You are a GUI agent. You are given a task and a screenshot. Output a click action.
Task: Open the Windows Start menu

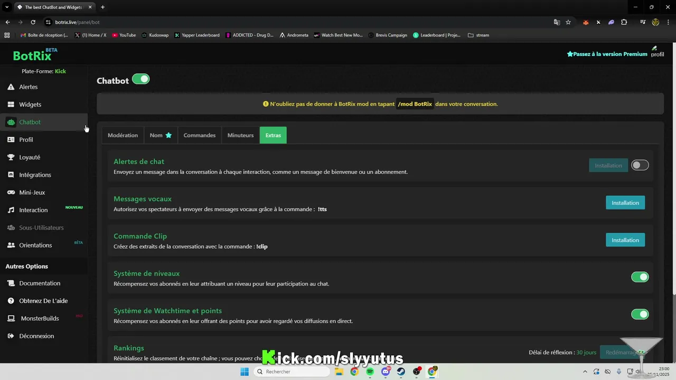click(245, 372)
